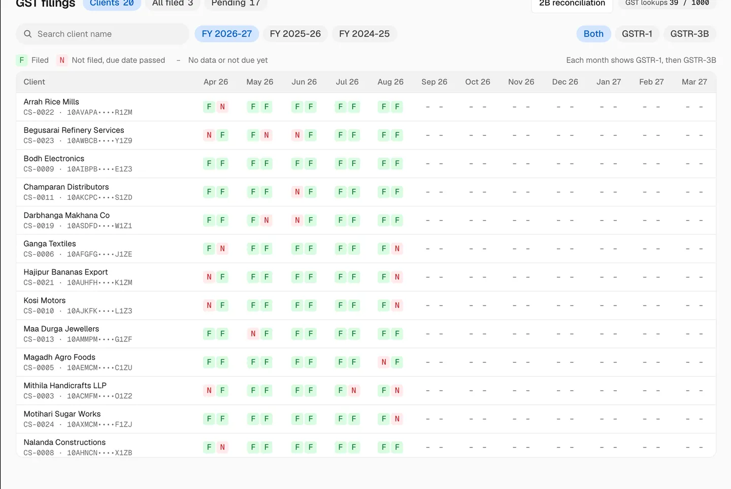The image size is (731, 489).
Task: Open Mithila Handicrafts LLP client
Action: point(65,386)
